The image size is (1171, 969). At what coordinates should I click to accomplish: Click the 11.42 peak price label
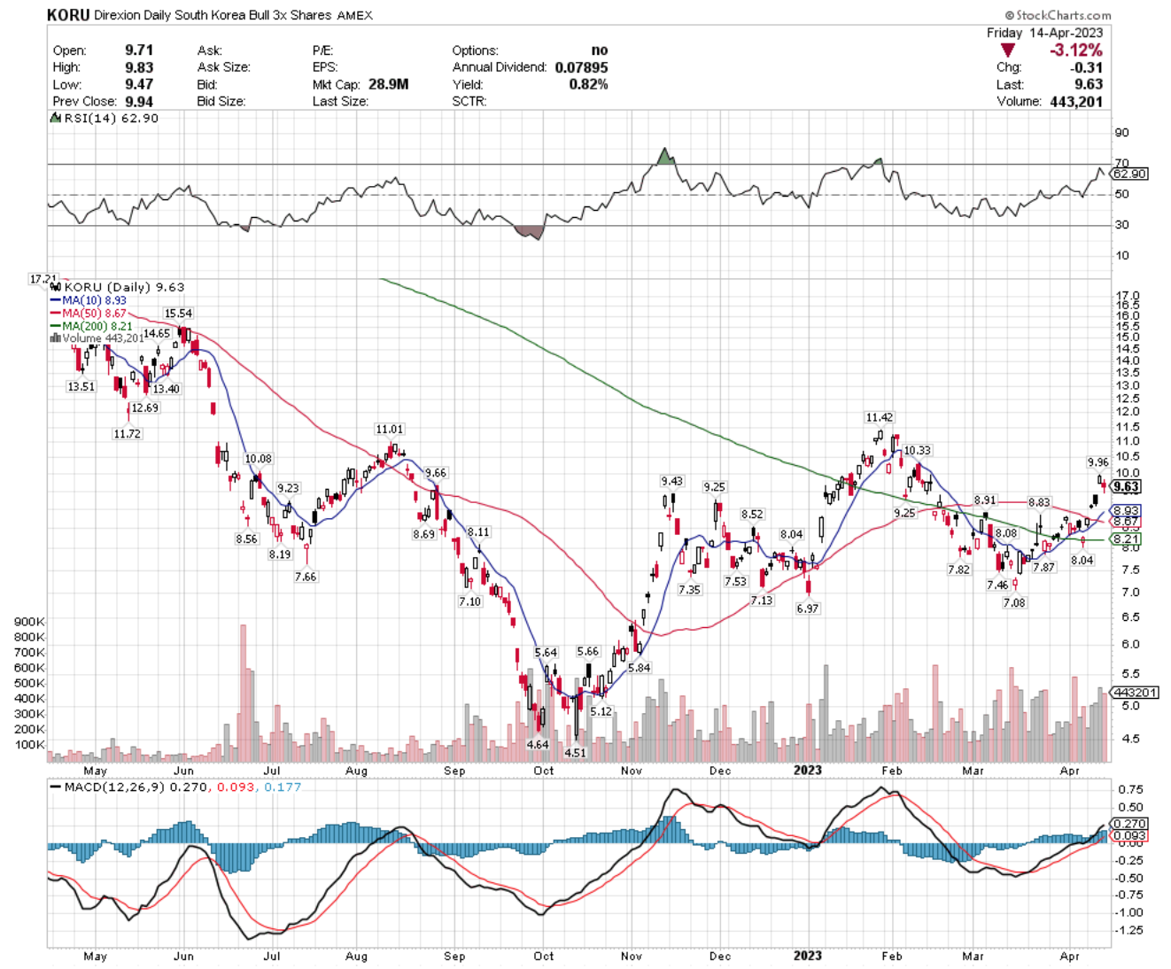point(880,417)
